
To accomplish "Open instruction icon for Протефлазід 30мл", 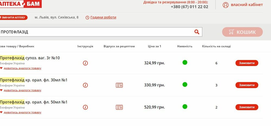I will tap(85, 85).
